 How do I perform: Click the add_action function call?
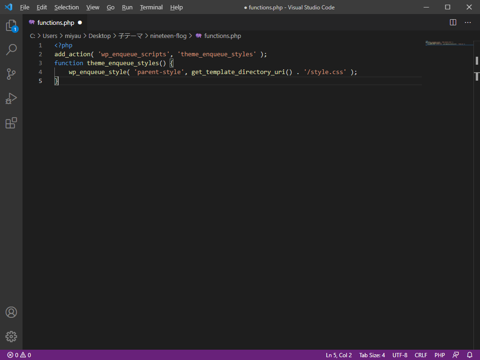73,54
